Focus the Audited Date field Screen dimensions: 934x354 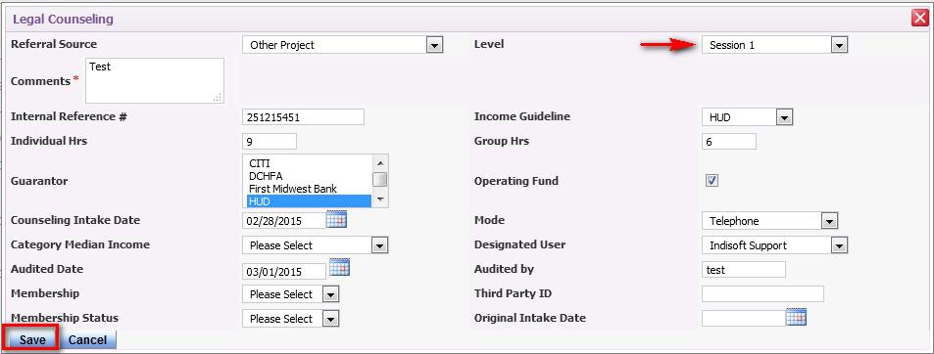[x=284, y=272]
